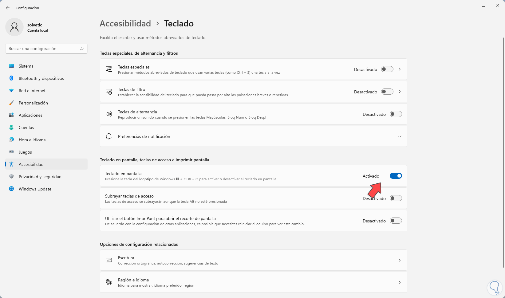The height and width of the screenshot is (298, 505).
Task: Click the Privacidad y seguridad shield icon
Action: tap(11, 177)
